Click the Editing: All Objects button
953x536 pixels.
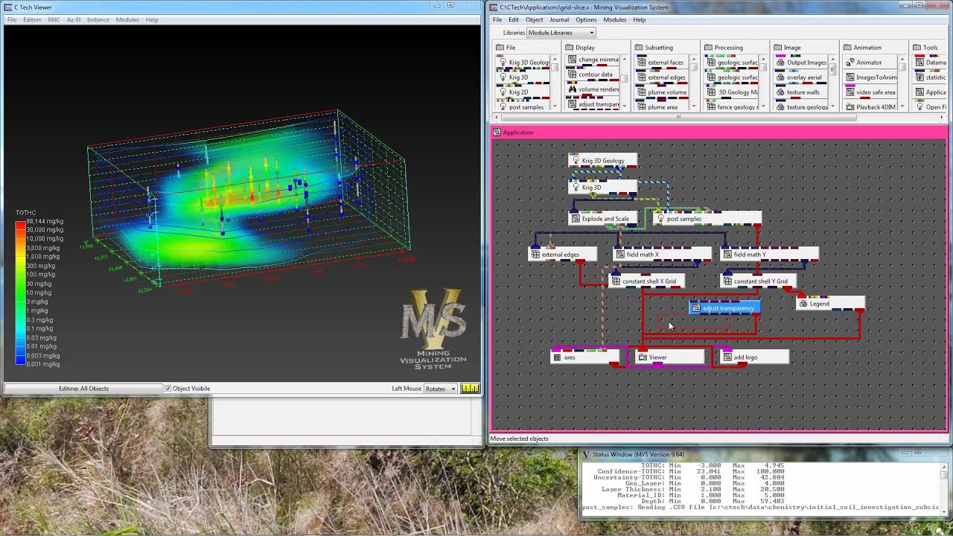tap(83, 389)
